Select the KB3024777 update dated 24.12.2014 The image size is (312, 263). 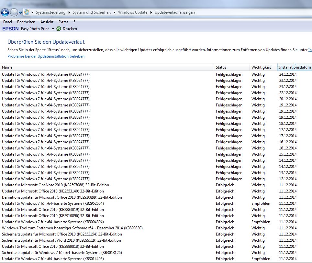click(x=156, y=74)
